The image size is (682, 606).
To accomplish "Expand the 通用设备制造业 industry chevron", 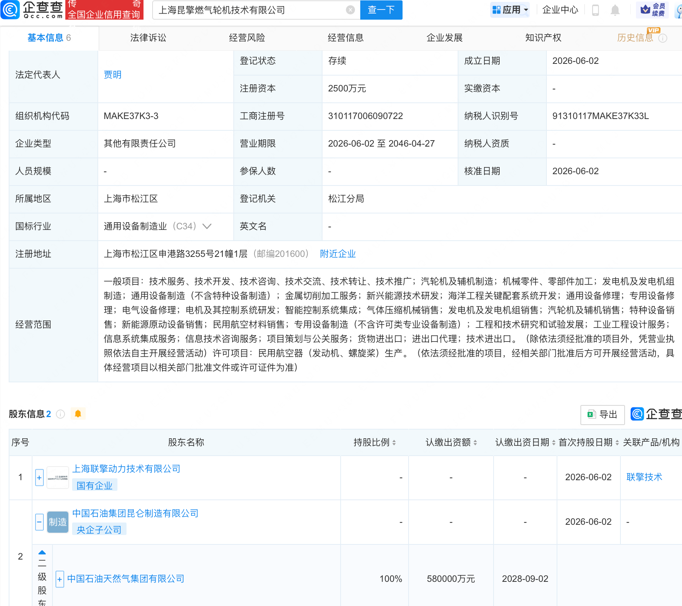I will pos(207,226).
